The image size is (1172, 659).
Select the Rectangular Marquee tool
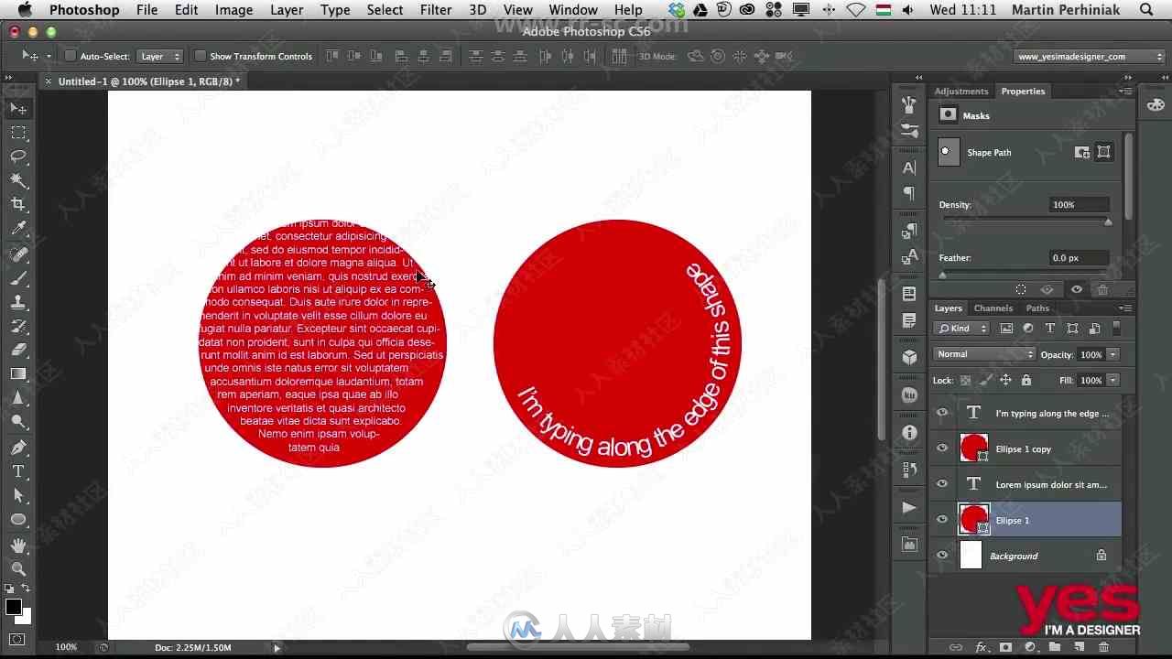(x=18, y=133)
